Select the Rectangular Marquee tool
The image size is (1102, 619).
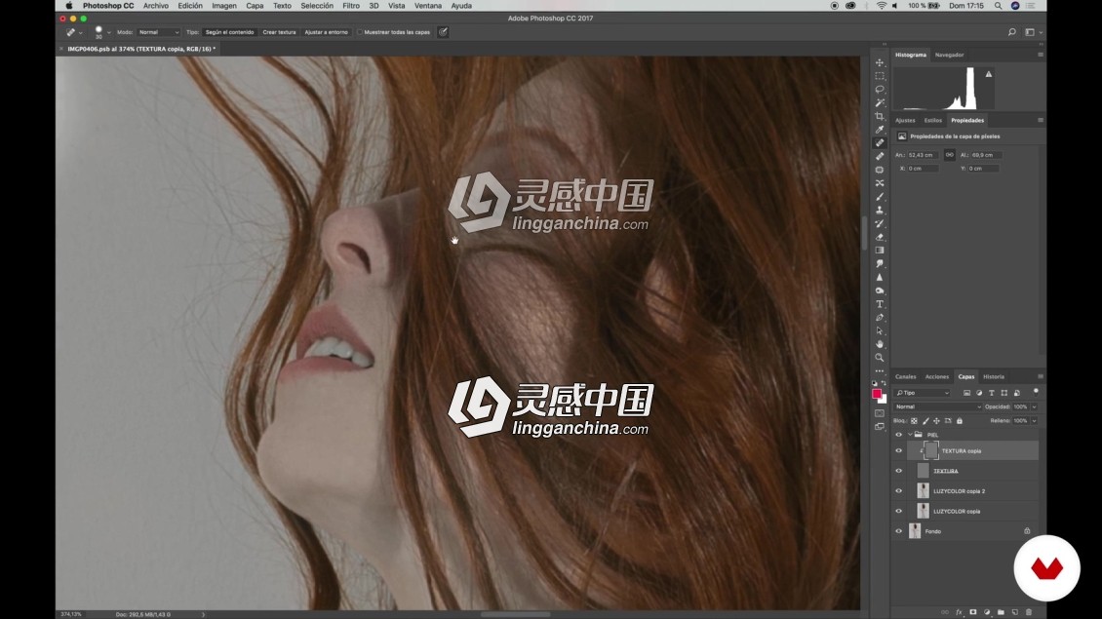coord(880,76)
